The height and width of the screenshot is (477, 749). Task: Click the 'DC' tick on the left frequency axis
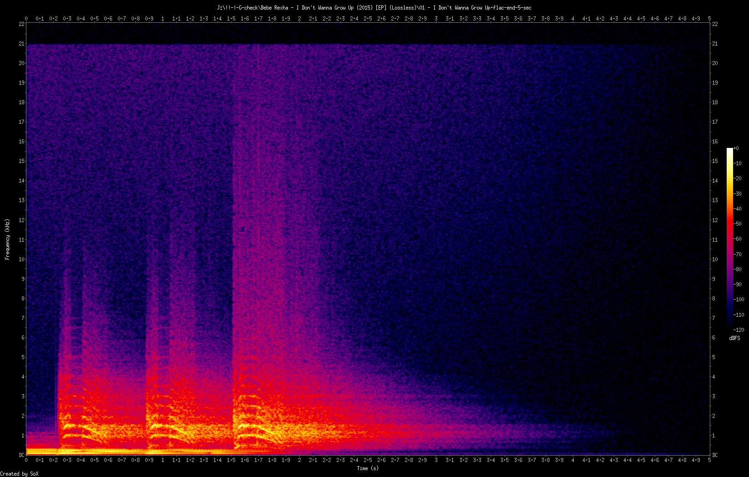point(21,455)
